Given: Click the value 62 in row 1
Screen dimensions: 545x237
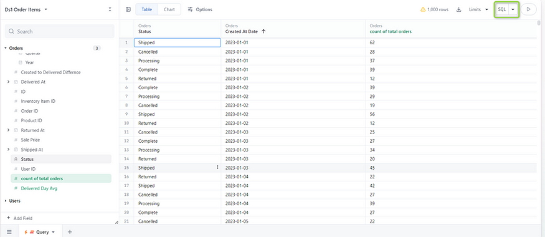Looking at the screenshot, I should [372, 42].
